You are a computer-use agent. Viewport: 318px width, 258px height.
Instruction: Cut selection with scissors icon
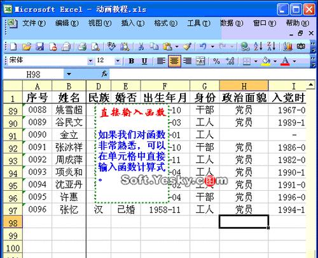141,47
